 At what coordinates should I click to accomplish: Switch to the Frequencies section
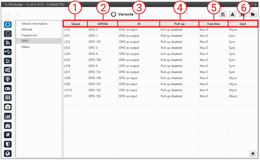(29, 35)
